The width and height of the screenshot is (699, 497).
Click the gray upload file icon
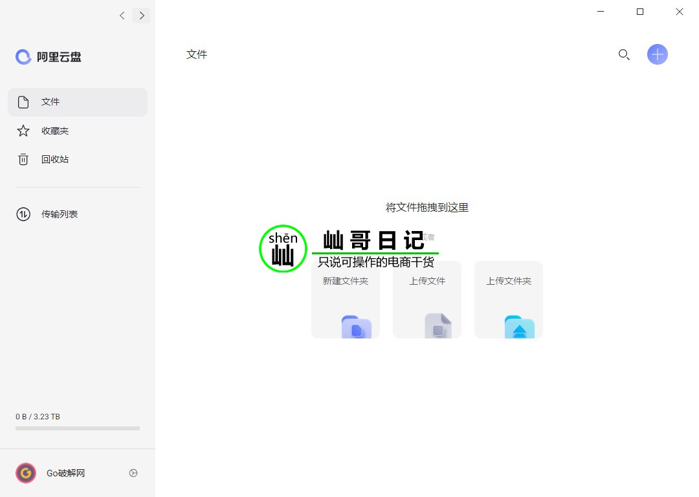coord(438,326)
